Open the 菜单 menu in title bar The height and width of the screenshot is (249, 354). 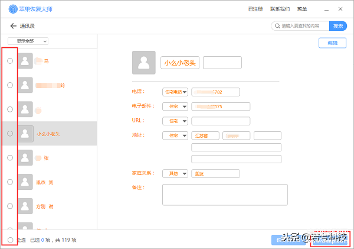pyautogui.click(x=302, y=9)
